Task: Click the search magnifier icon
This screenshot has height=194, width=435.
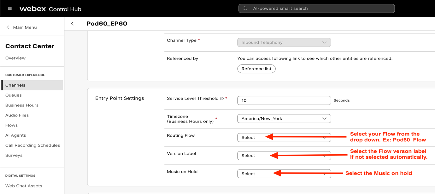Action: click(x=245, y=9)
